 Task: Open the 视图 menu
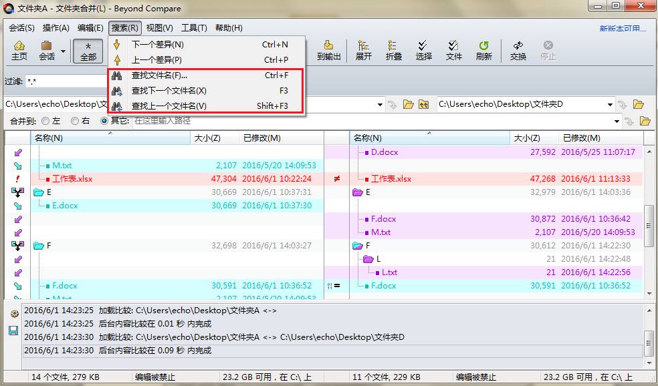158,27
